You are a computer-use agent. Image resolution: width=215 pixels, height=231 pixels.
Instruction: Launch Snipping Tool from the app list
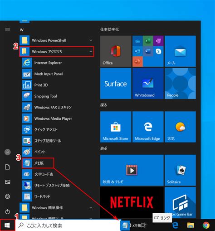pyautogui.click(x=58, y=96)
